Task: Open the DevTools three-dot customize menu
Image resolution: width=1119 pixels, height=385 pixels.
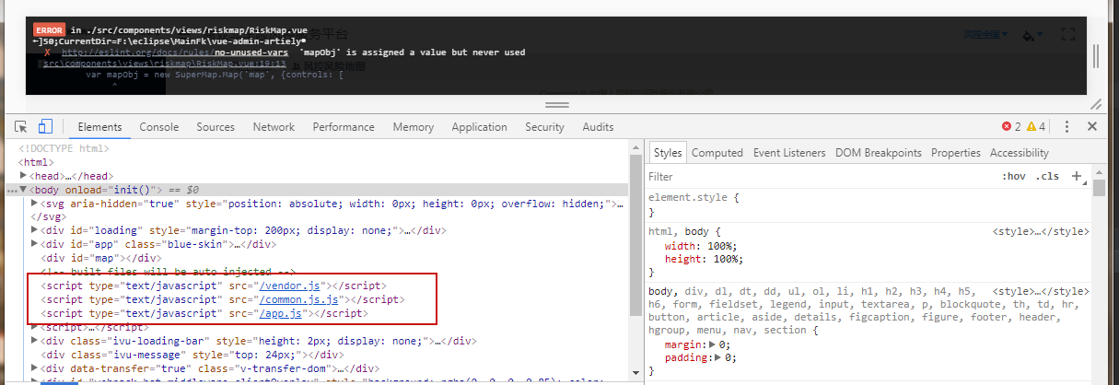Action: 1067,127
